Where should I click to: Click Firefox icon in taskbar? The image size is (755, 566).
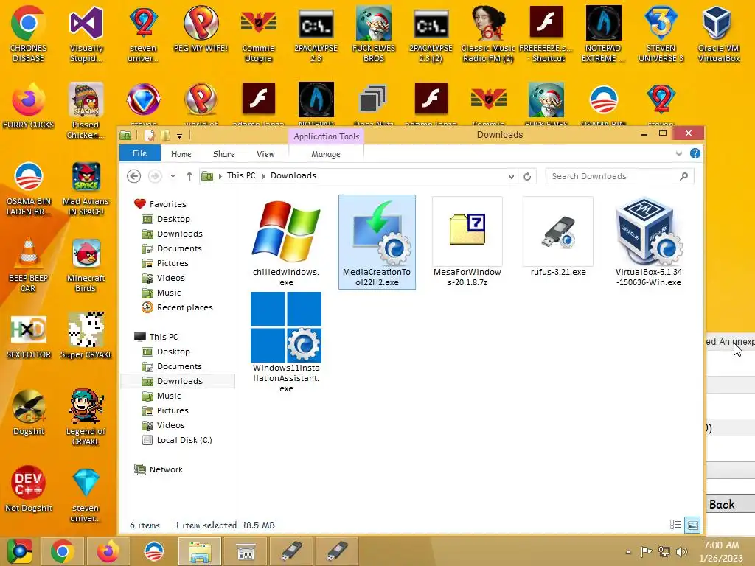point(108,551)
